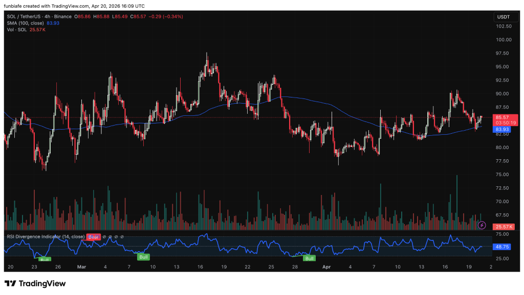Viewport: 524px width, 295px height.
Task: Click the Mar label on time axis
Action: pos(82,266)
